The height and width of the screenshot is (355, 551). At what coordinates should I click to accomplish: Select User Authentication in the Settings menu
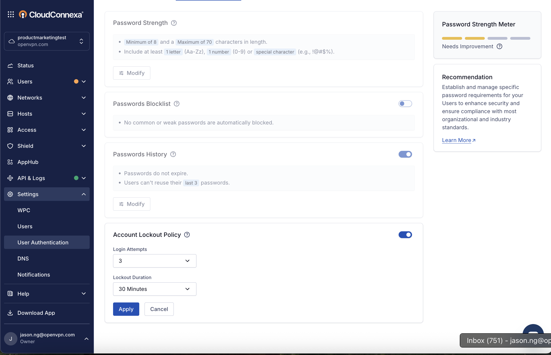pos(43,242)
